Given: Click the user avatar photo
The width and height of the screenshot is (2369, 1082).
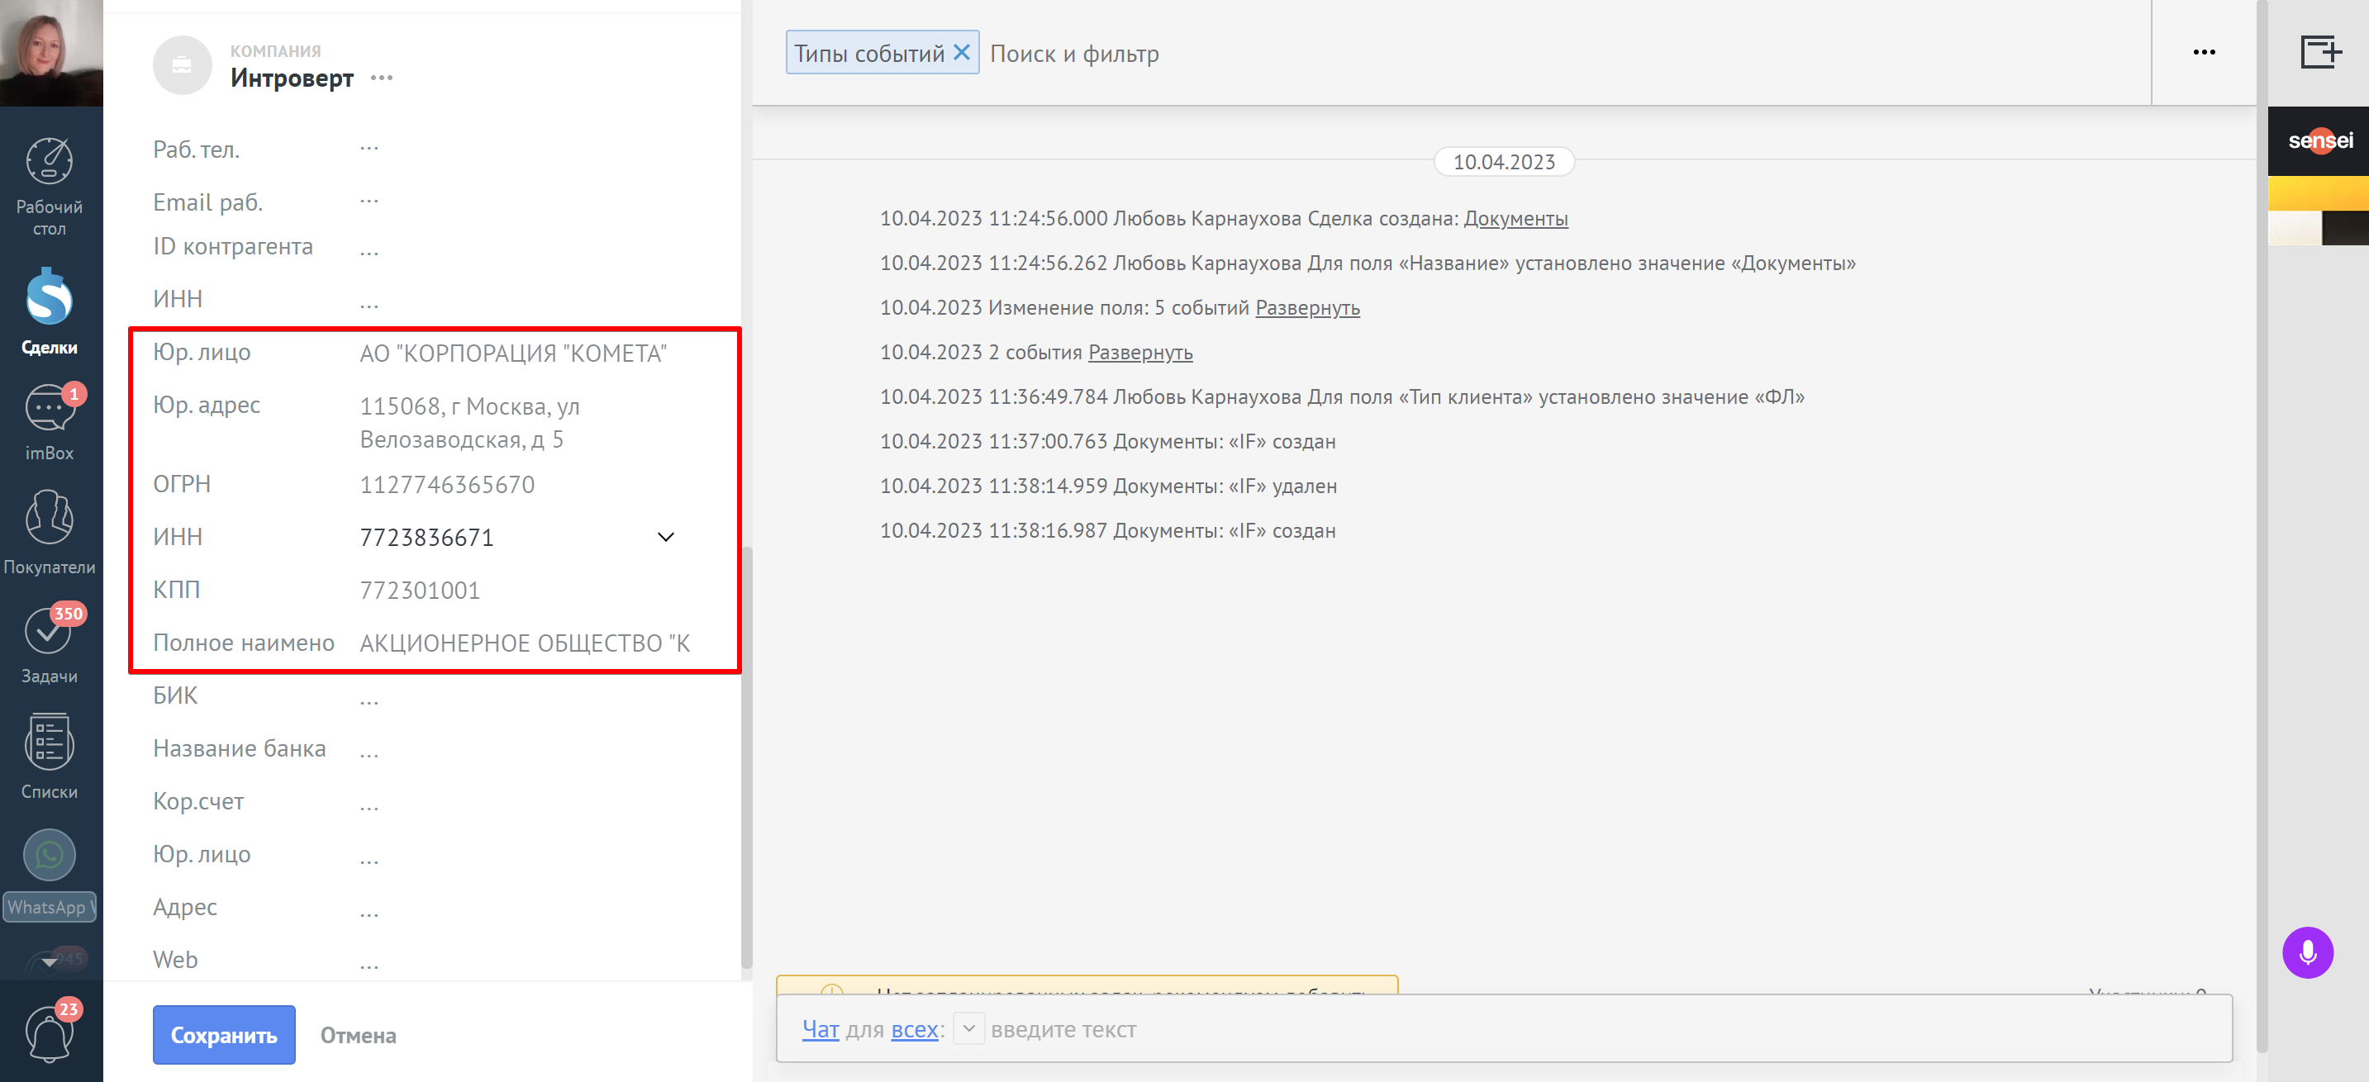Looking at the screenshot, I should 51,52.
